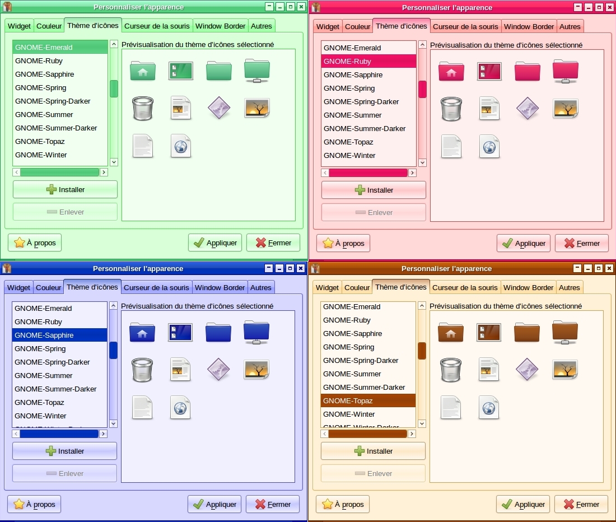Open the Autres tab in the green window
Image resolution: width=616 pixels, height=522 pixels.
click(262, 26)
